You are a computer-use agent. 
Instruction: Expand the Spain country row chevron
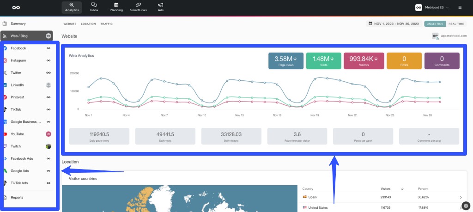461,198
